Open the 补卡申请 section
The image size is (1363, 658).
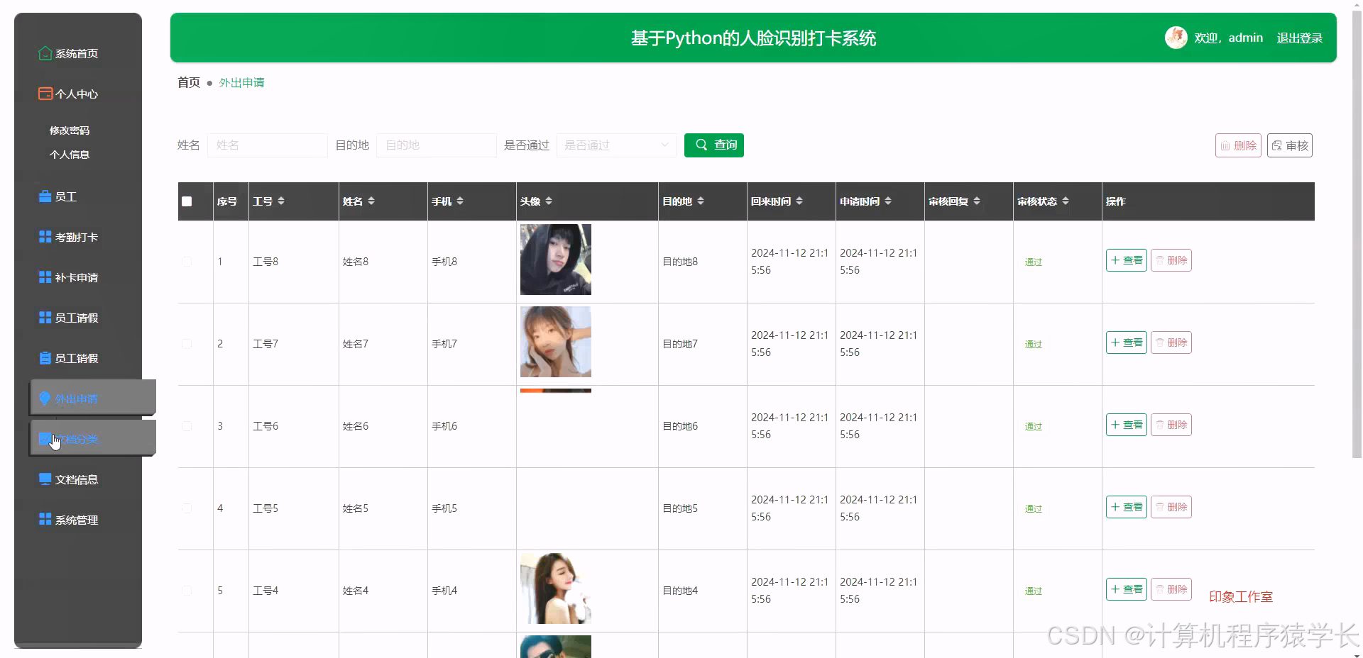tap(75, 277)
